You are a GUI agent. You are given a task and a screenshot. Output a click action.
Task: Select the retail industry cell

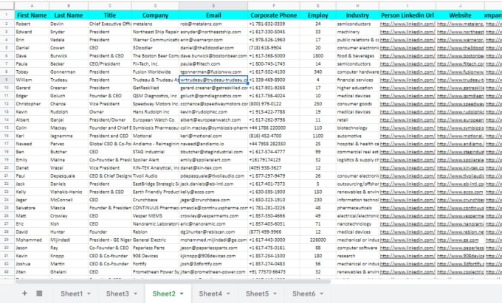(x=357, y=119)
